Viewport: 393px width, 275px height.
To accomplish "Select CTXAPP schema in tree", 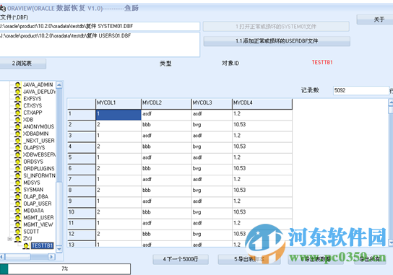I will (33, 113).
